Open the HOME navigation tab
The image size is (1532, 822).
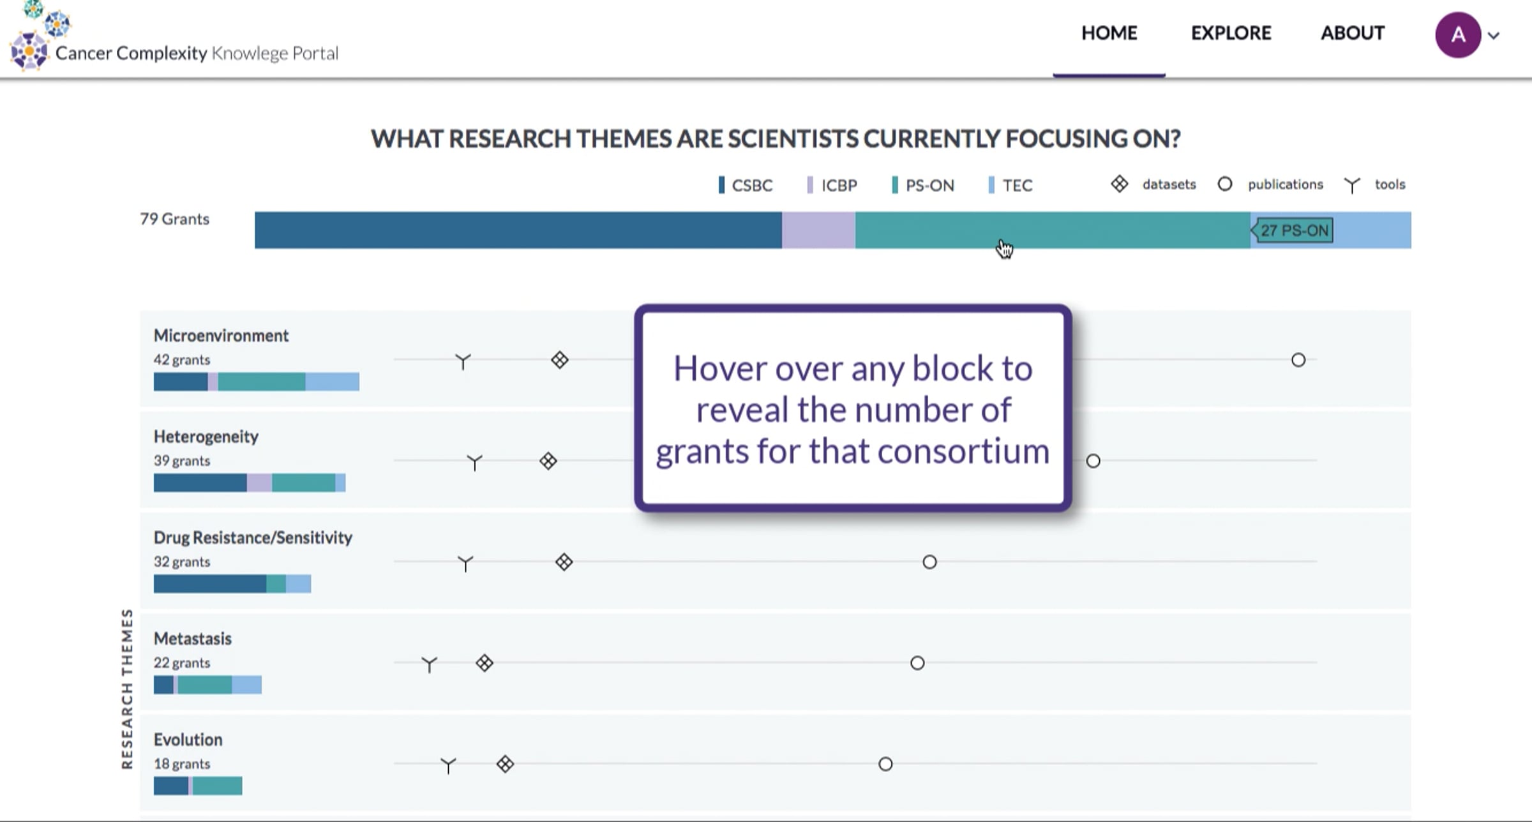click(1109, 33)
